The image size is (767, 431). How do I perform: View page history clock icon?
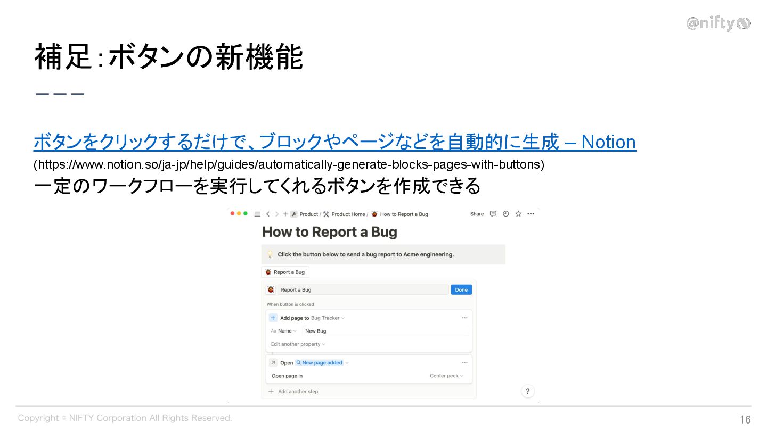point(505,214)
